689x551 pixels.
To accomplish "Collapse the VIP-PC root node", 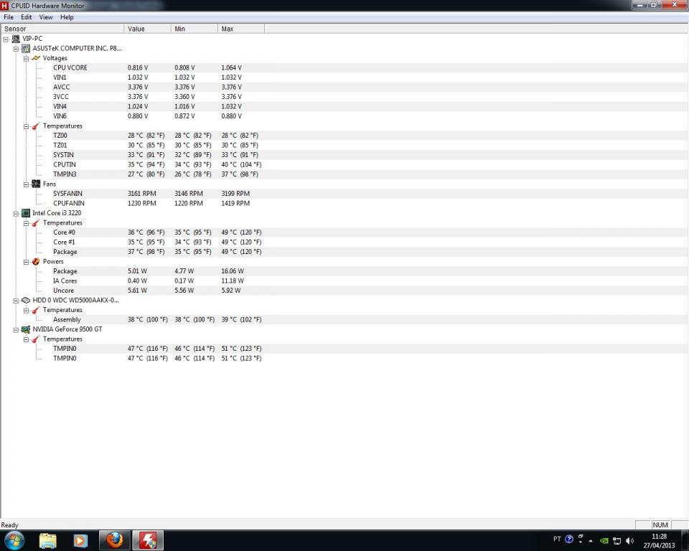I will pos(6,39).
